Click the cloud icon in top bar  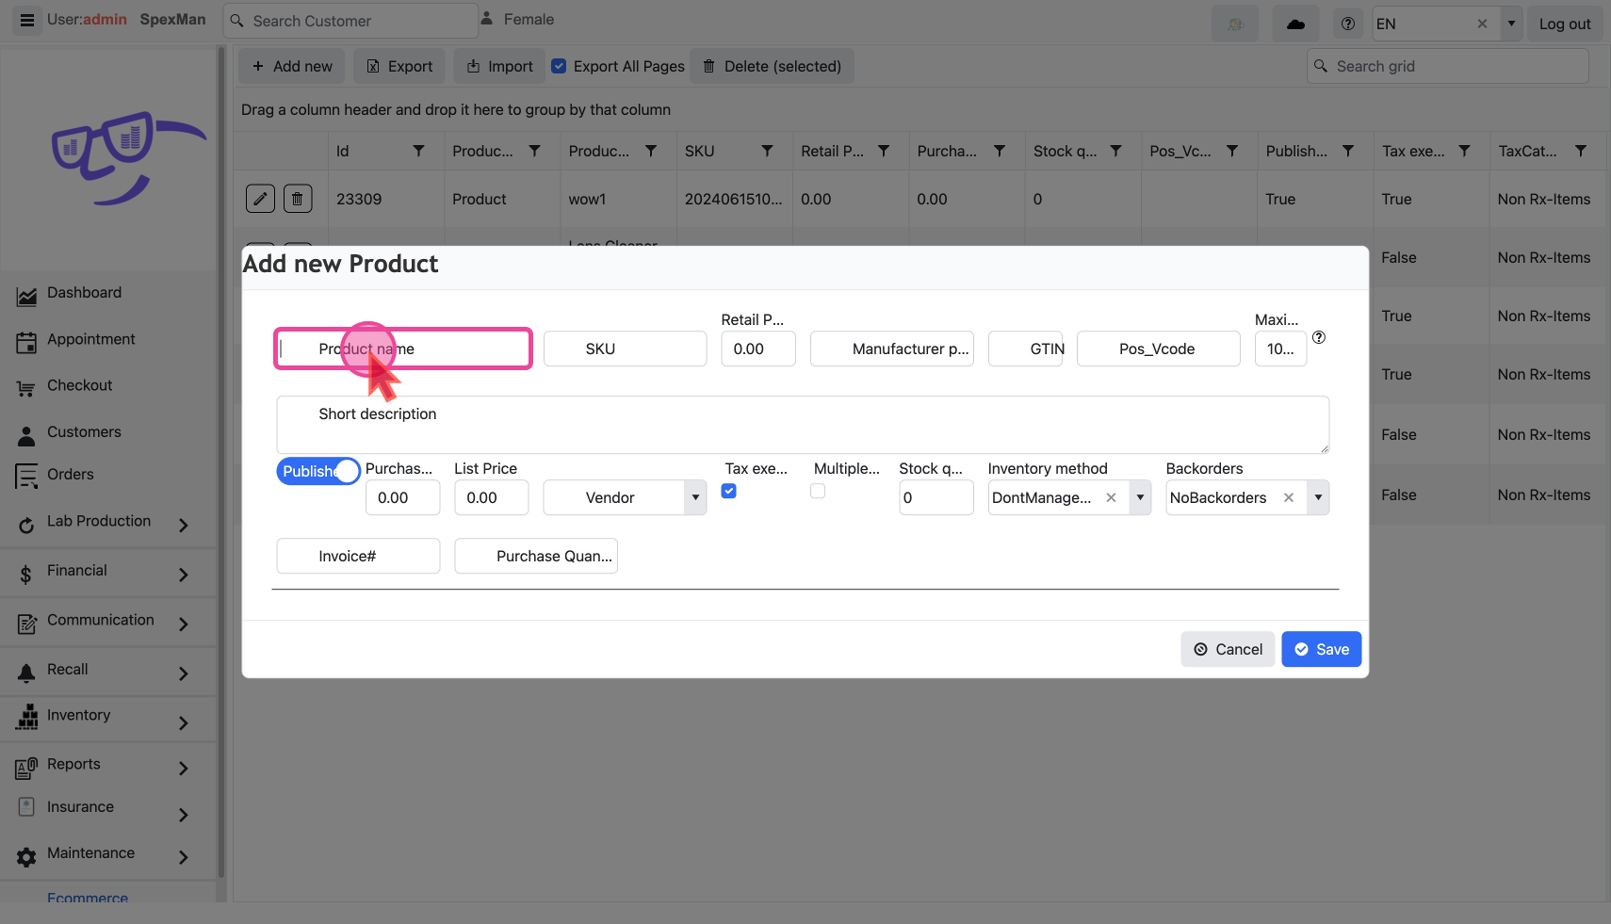[1295, 24]
